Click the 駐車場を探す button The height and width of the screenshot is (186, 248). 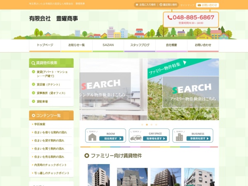tap(155, 138)
